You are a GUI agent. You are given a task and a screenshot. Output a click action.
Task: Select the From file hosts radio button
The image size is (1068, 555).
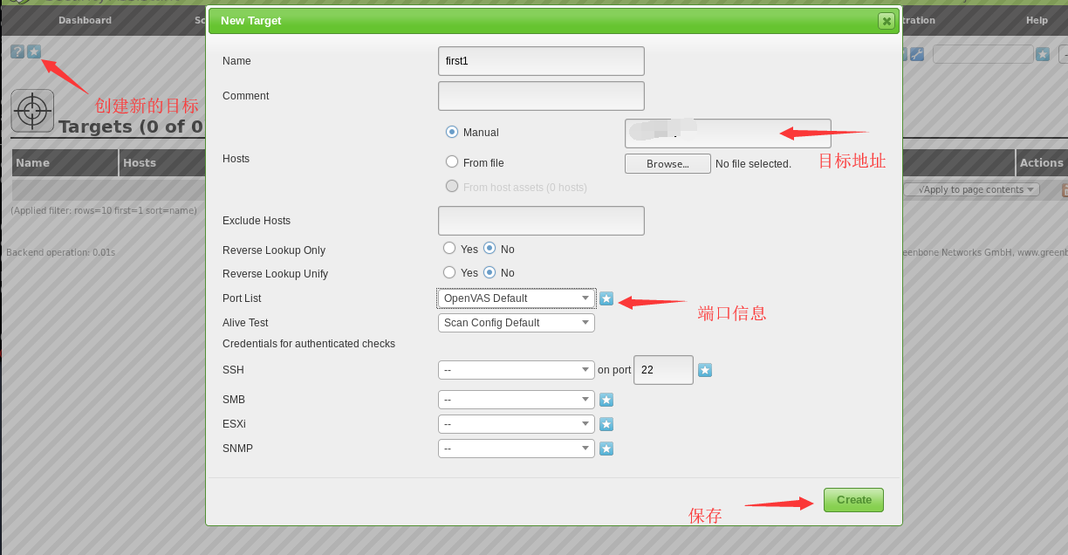(451, 161)
